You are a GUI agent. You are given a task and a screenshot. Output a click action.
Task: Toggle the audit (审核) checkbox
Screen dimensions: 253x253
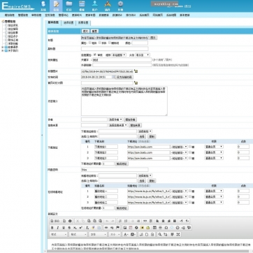95,55
